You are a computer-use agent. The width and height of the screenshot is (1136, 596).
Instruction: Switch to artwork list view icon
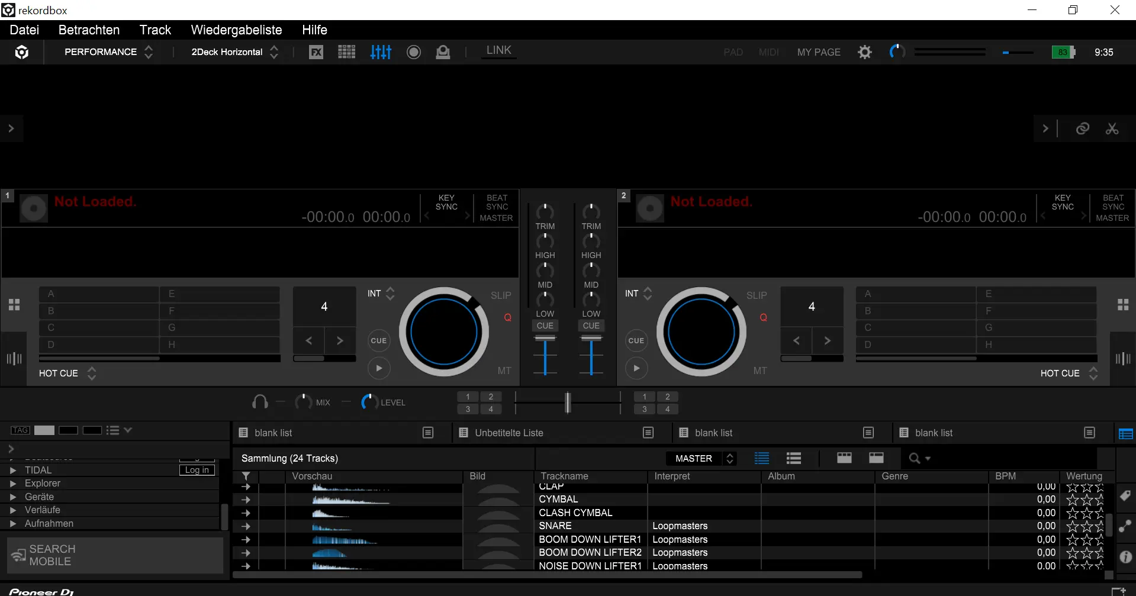pyautogui.click(x=794, y=458)
